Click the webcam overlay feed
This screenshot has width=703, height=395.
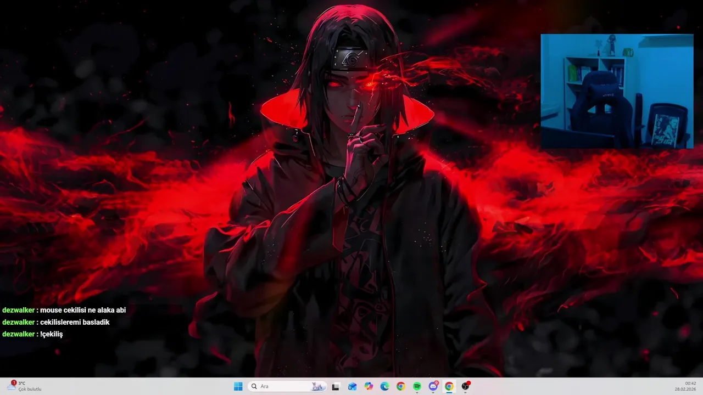click(x=617, y=91)
